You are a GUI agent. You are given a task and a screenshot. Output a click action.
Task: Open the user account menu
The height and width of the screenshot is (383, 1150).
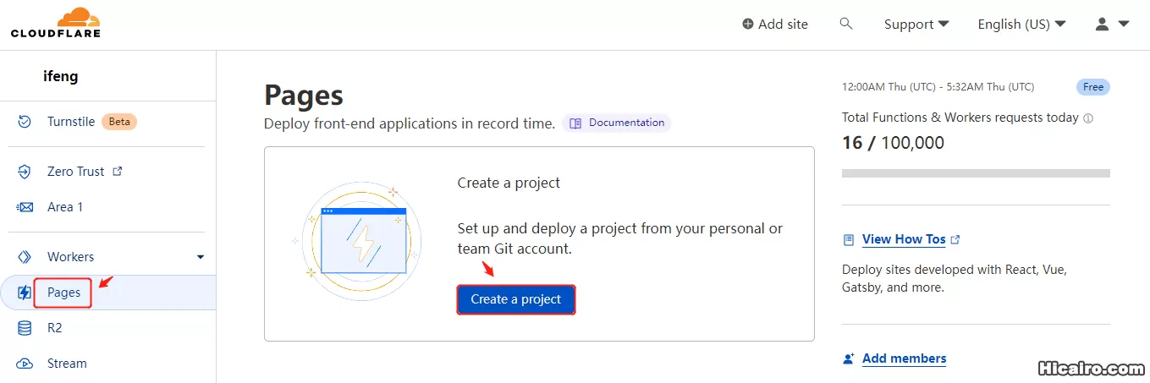coord(1112,24)
